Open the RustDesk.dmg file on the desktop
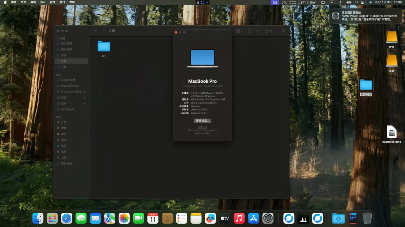This screenshot has width=405, height=227. (391, 132)
